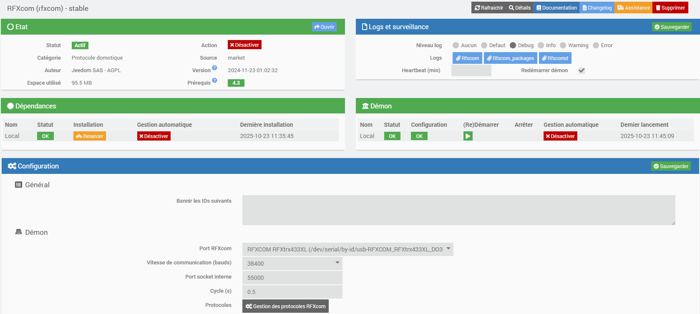Click the last launch date "2025-10-23 11:45:09"
The image size is (700, 314).
[647, 136]
